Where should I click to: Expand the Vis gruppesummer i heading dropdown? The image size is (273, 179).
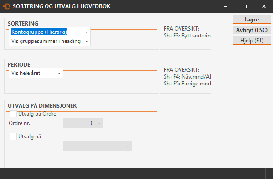pyautogui.click(x=50, y=41)
